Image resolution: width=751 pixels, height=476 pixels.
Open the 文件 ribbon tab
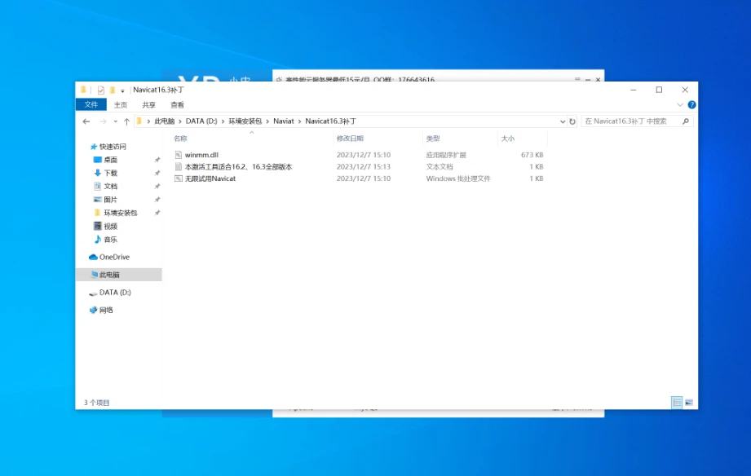(x=91, y=104)
